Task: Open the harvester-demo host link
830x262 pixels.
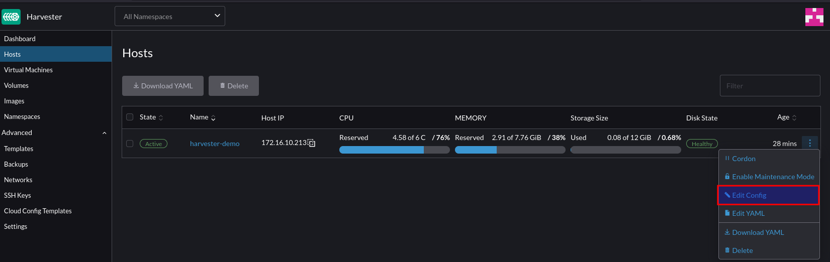Action: (x=215, y=144)
